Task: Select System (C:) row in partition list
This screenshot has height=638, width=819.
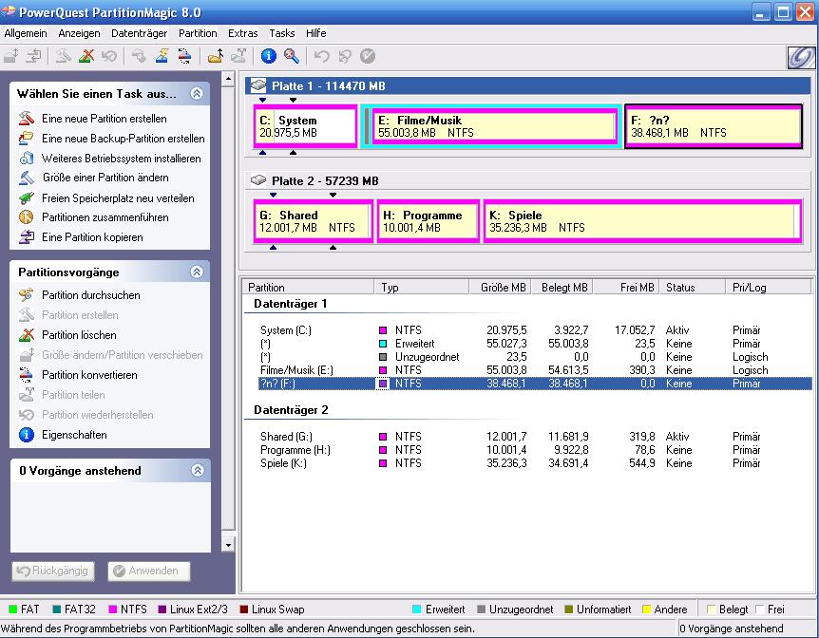Action: point(535,330)
